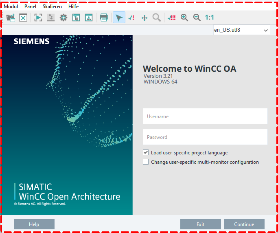Click the zoom in magnifier icon
Screen dimensions: 278x233
click(x=184, y=18)
